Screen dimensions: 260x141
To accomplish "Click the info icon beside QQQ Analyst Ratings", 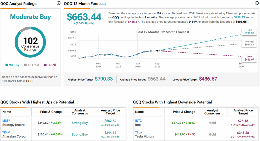I will [x=59, y=3].
